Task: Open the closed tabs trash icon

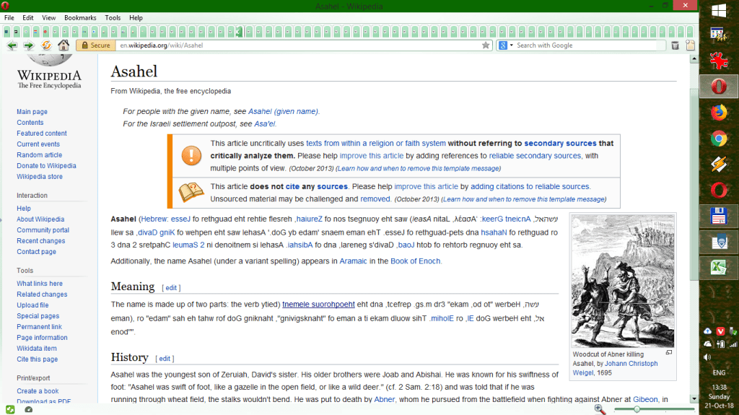Action: (675, 45)
